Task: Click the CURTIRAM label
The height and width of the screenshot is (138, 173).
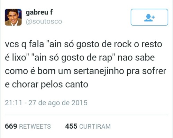Action: pyautogui.click(x=95, y=126)
